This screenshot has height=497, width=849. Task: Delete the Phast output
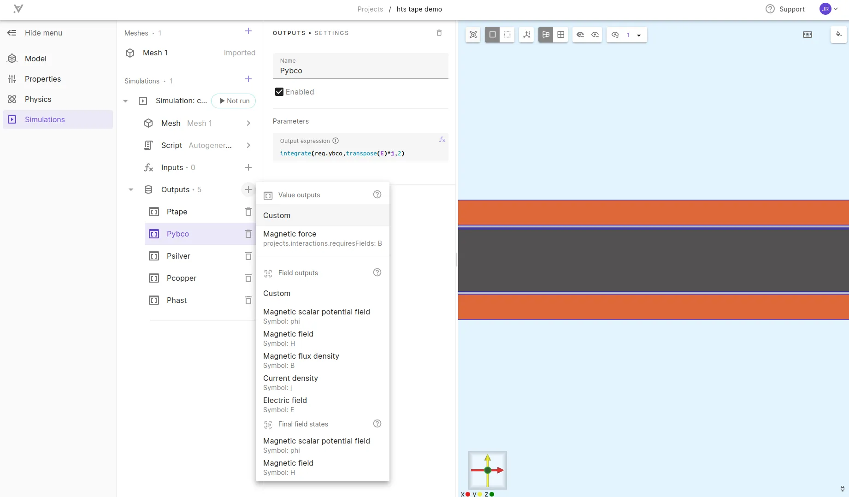point(248,300)
